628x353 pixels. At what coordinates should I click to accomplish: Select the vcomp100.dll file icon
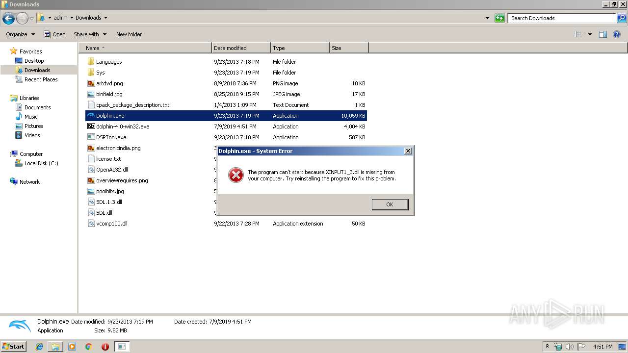(x=91, y=224)
